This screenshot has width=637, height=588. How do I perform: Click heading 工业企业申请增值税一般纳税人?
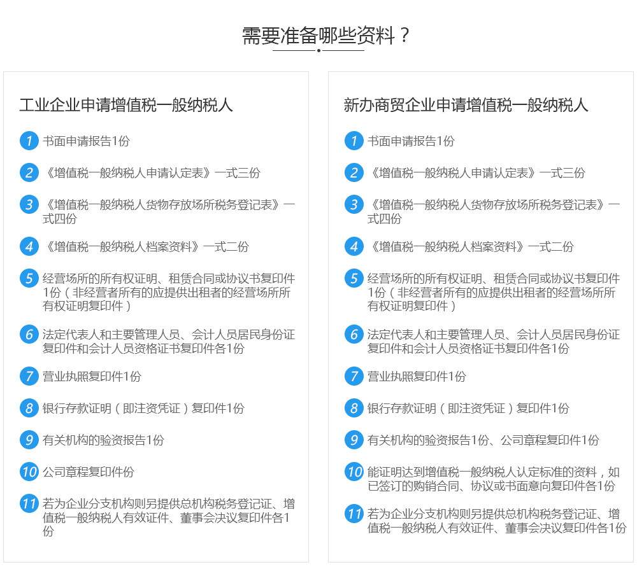(126, 105)
